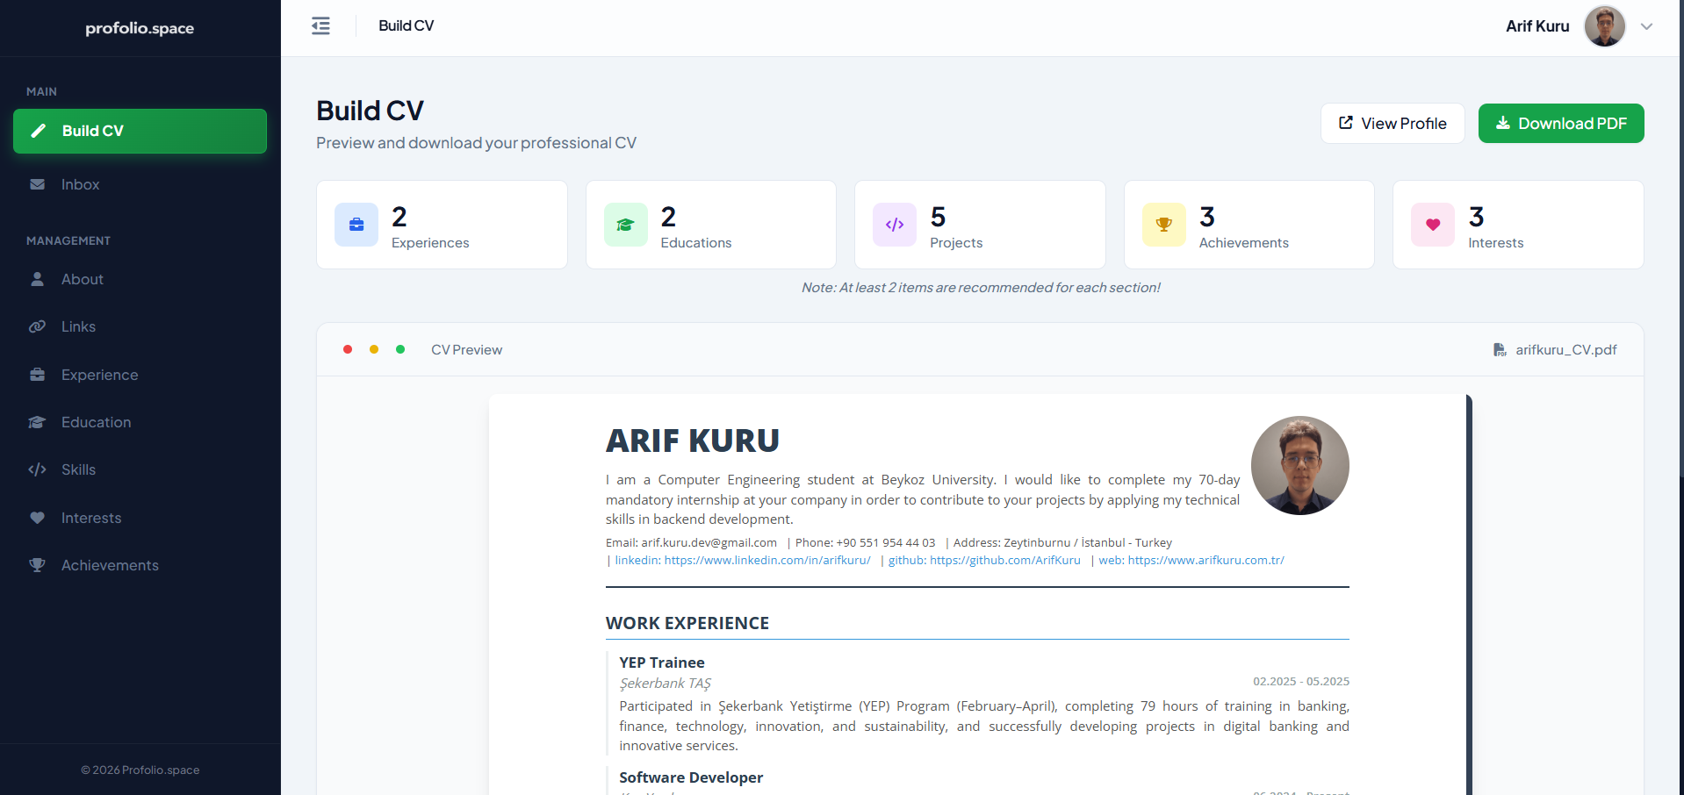This screenshot has height=795, width=1684.
Task: Click the pink heart Interests card icon
Action: tap(1433, 225)
